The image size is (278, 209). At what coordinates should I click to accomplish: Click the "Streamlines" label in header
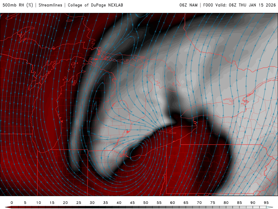(50, 5)
